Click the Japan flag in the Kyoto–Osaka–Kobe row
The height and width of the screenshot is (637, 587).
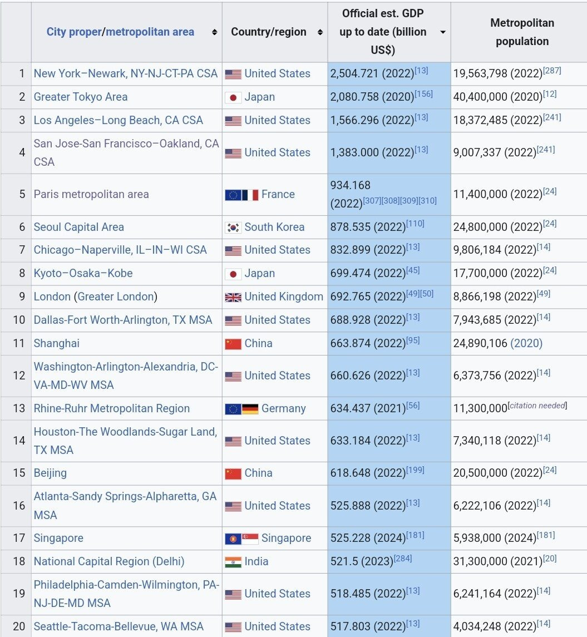pos(233,274)
